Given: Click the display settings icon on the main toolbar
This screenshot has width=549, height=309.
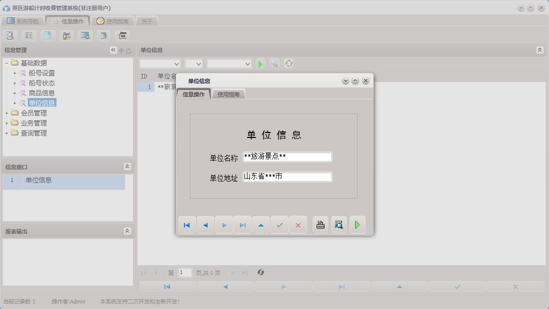Looking at the screenshot, I should click(84, 35).
